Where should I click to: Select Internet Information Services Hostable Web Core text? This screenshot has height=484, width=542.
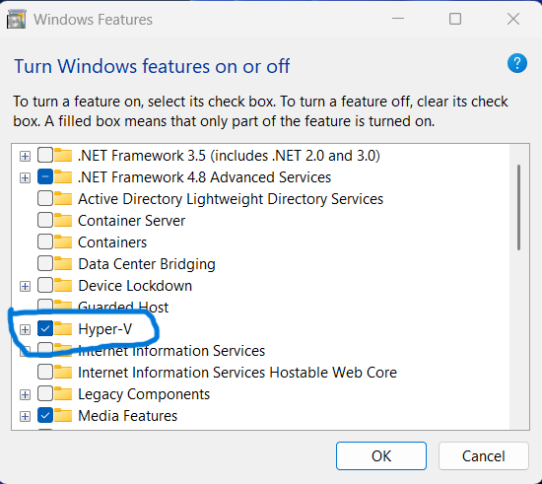[x=237, y=373]
